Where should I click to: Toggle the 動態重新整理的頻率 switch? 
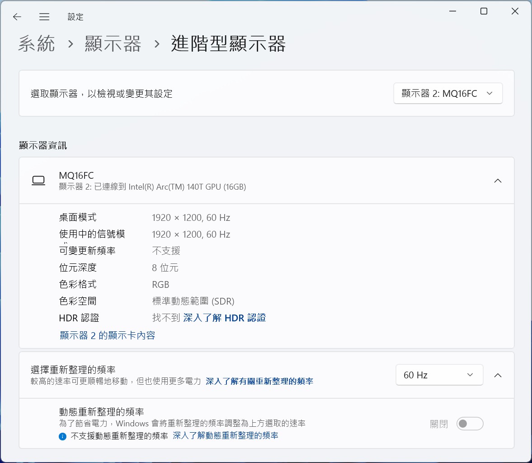tap(470, 424)
